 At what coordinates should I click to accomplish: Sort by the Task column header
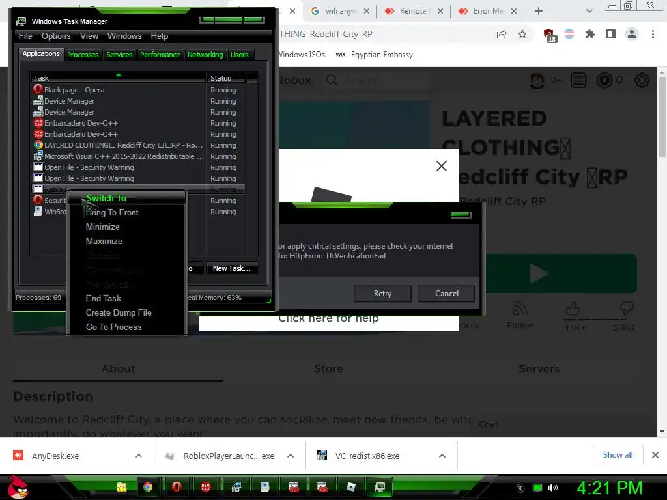click(118, 78)
